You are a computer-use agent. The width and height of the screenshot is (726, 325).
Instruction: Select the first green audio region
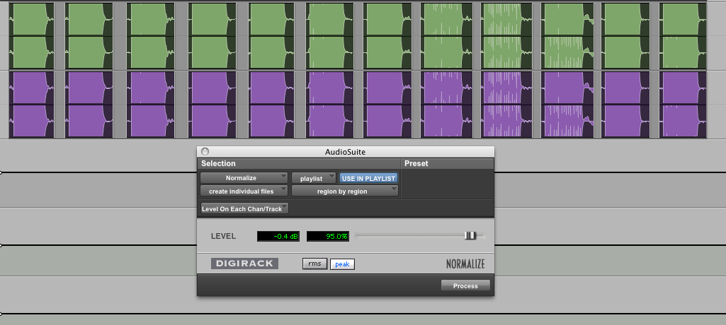(31, 36)
